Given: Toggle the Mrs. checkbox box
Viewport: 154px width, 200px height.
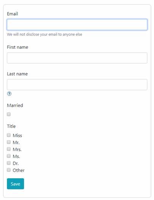Looking at the screenshot, I should pos(9,149).
